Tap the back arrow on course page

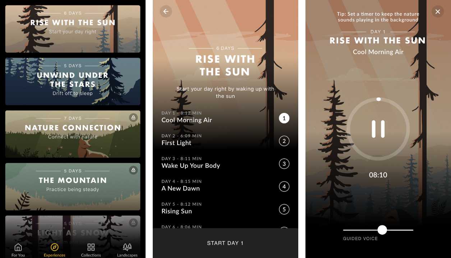[166, 11]
